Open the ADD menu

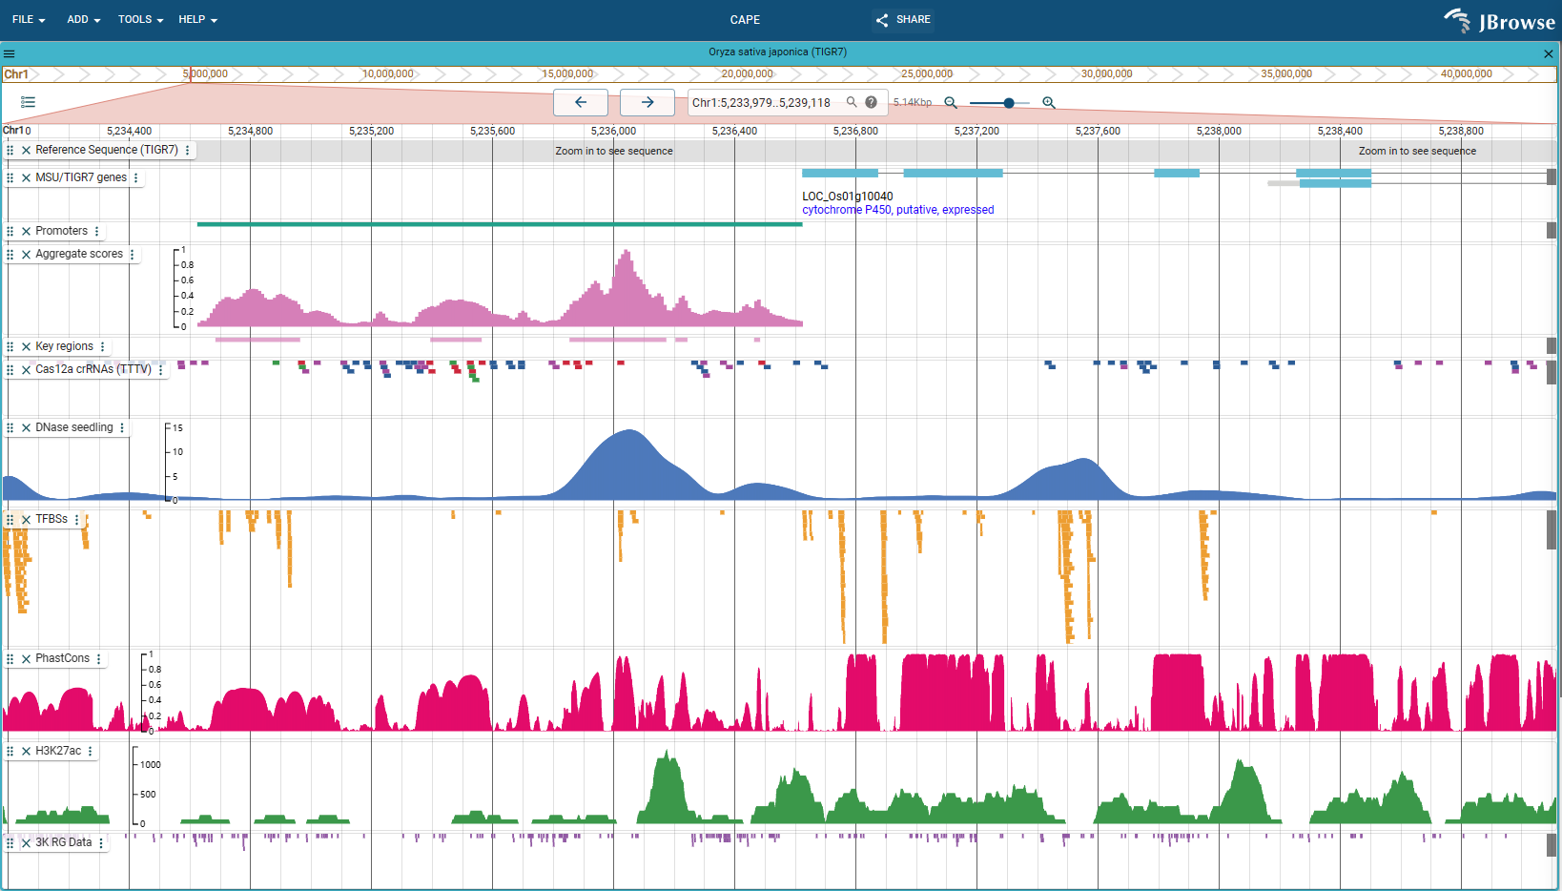tap(84, 19)
